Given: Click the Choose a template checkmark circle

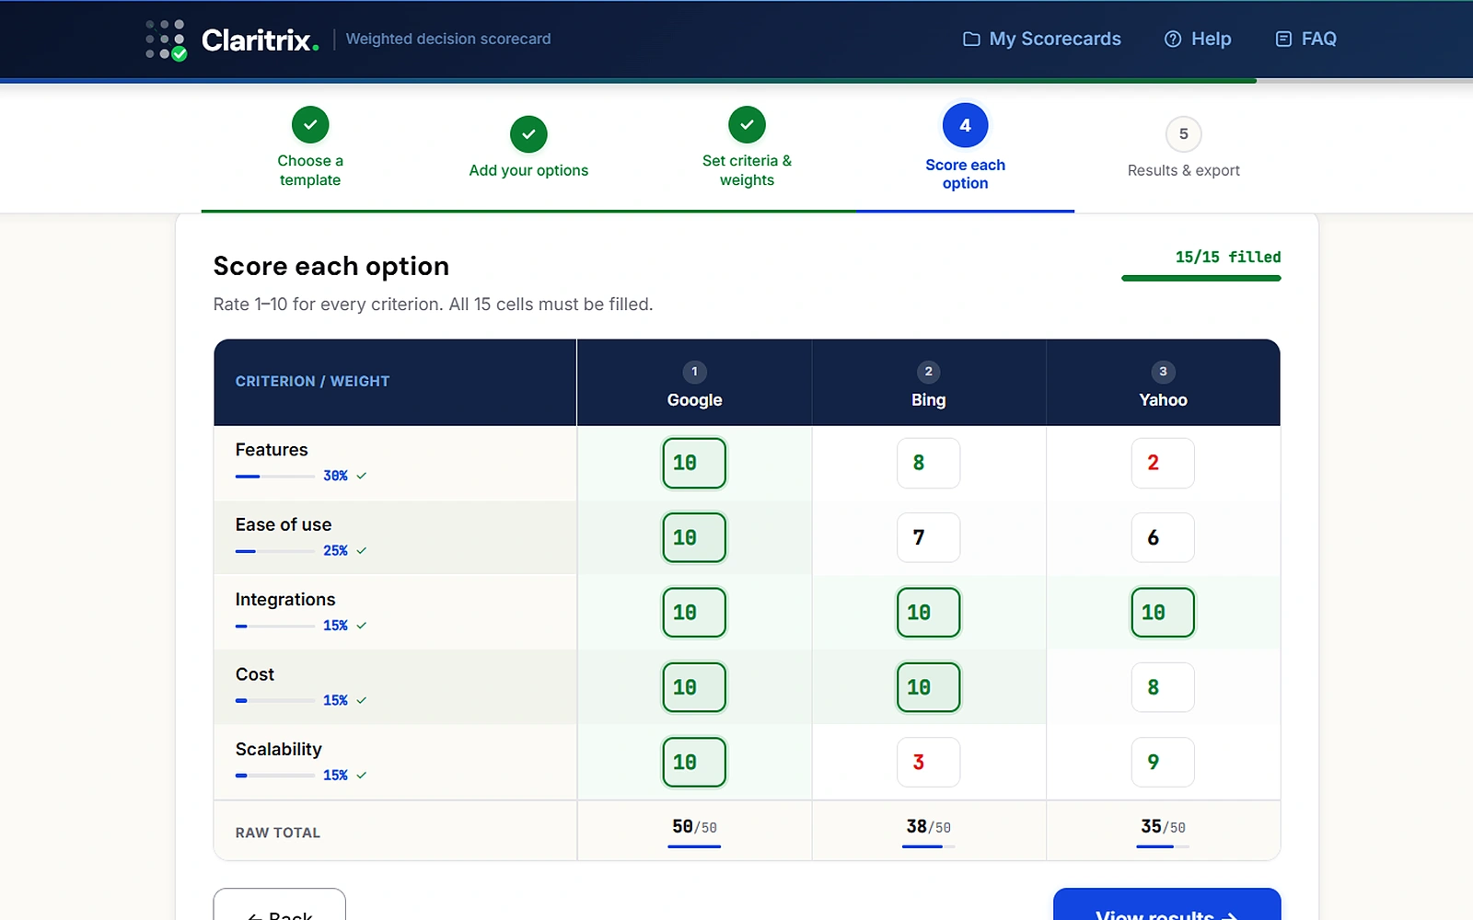Looking at the screenshot, I should [310, 125].
